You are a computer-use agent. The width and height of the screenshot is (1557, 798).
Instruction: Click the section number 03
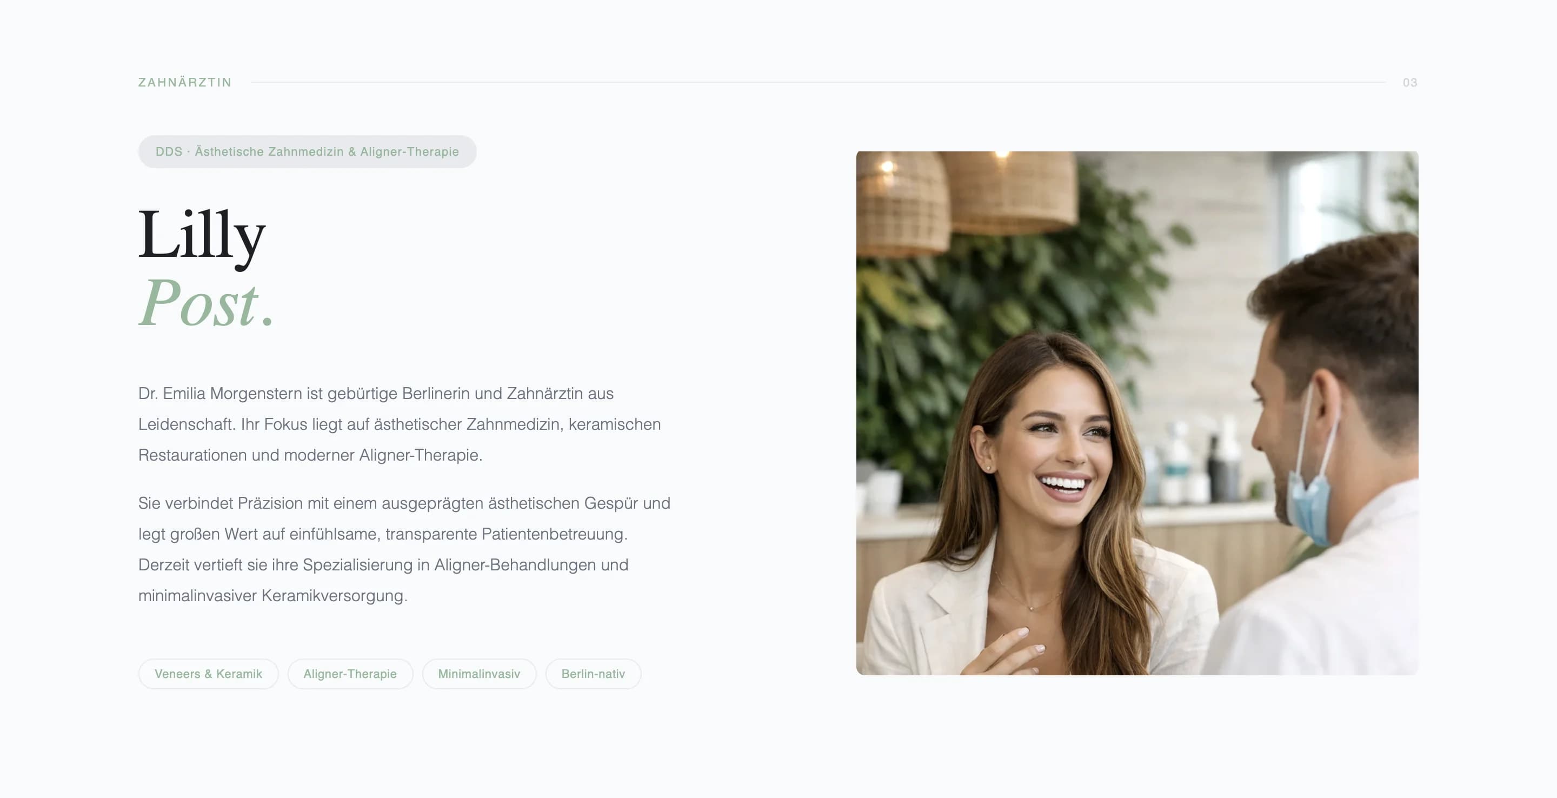(1409, 82)
